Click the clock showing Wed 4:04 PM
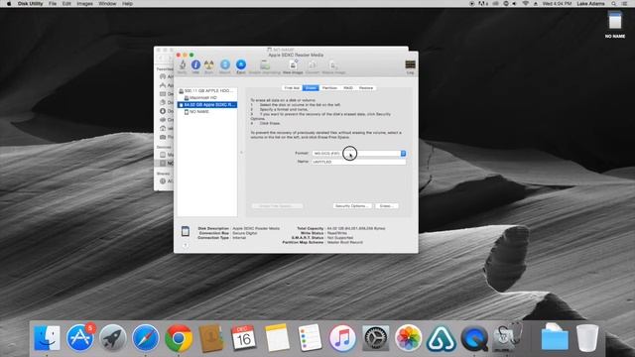The image size is (635, 357). coord(557,4)
